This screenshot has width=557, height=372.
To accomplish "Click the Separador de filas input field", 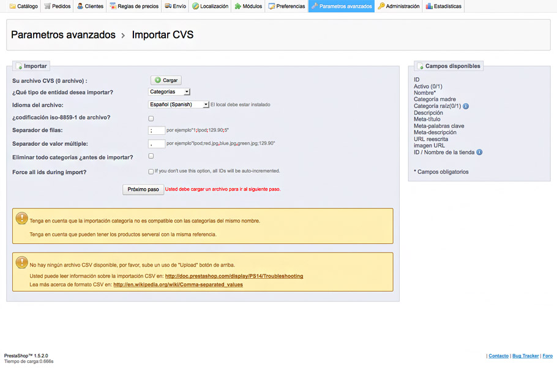I will coord(157,131).
